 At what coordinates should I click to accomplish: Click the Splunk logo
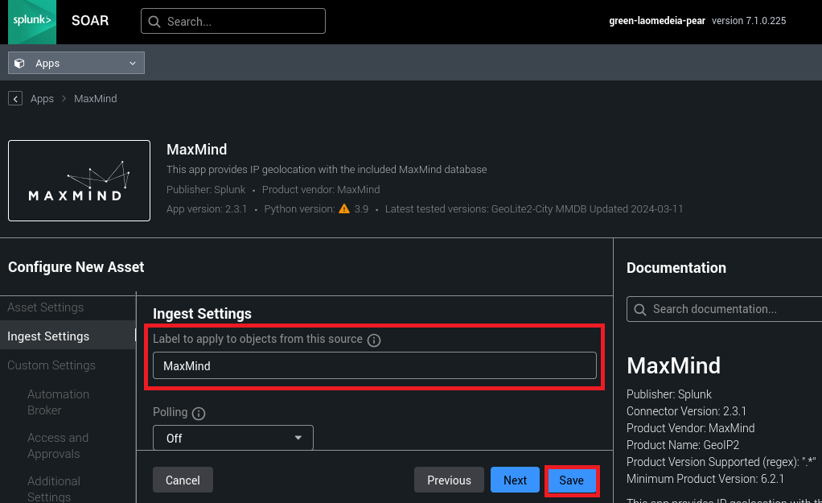(32, 22)
